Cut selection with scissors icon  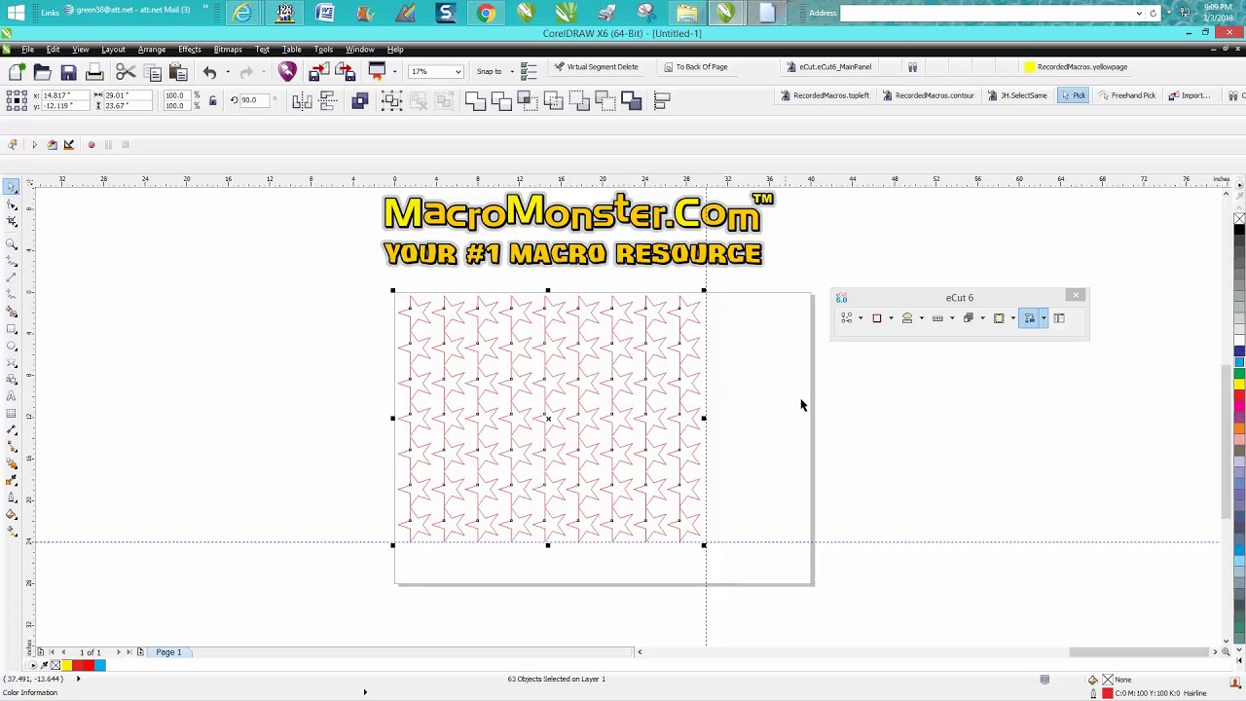coord(126,72)
